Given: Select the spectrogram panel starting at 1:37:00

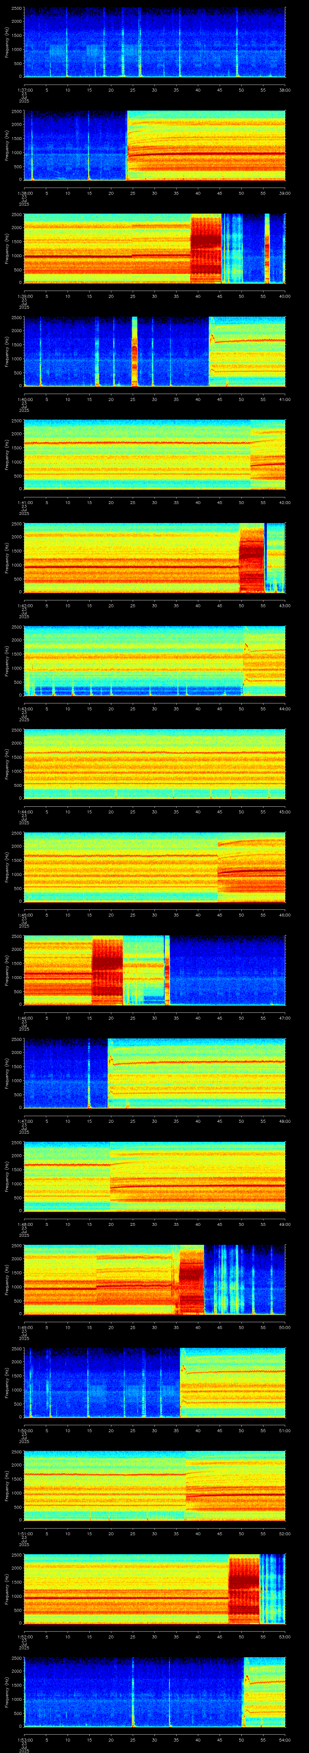Looking at the screenshot, I should (155, 42).
